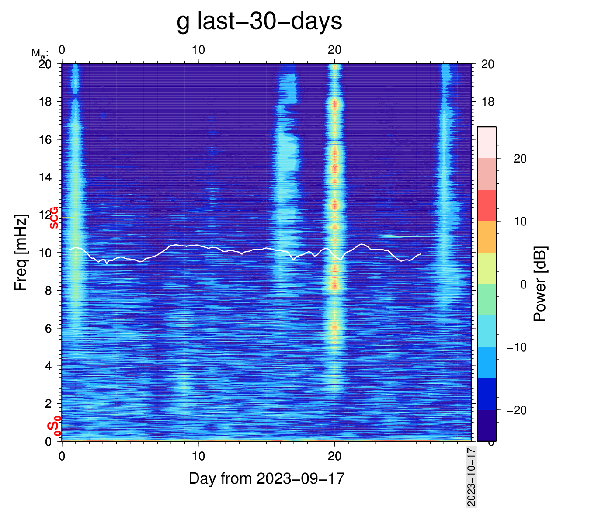Pick the dark purple bottom colorbar swatch
This screenshot has width=612, height=520.
[x=487, y=425]
